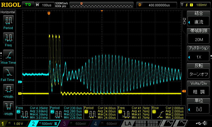212x127 pixels.
Task: Click the USB status icon
Action: pyautogui.click(x=199, y=123)
